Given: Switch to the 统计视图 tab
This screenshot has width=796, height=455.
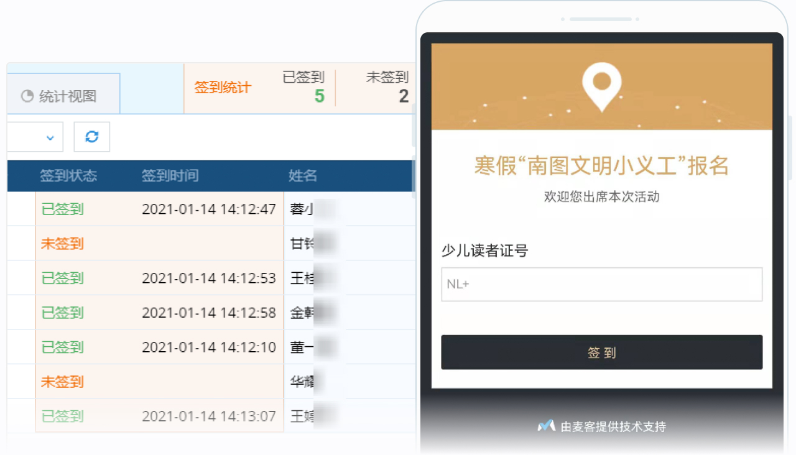Looking at the screenshot, I should (62, 96).
